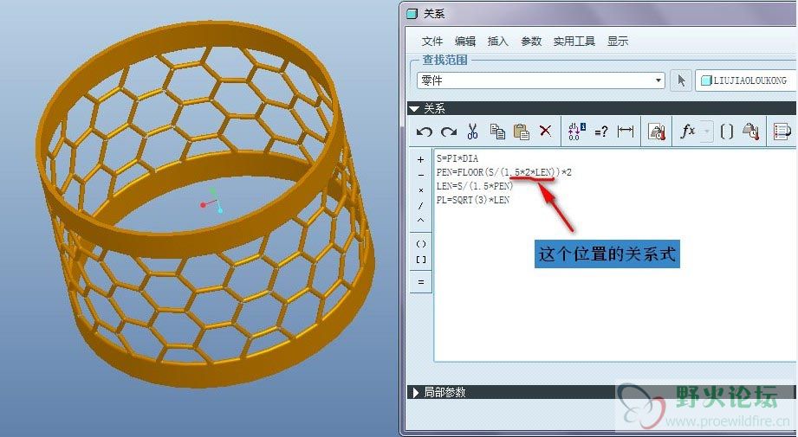Insert multiplication operator into relations
The width and height of the screenshot is (798, 437).
click(420, 190)
